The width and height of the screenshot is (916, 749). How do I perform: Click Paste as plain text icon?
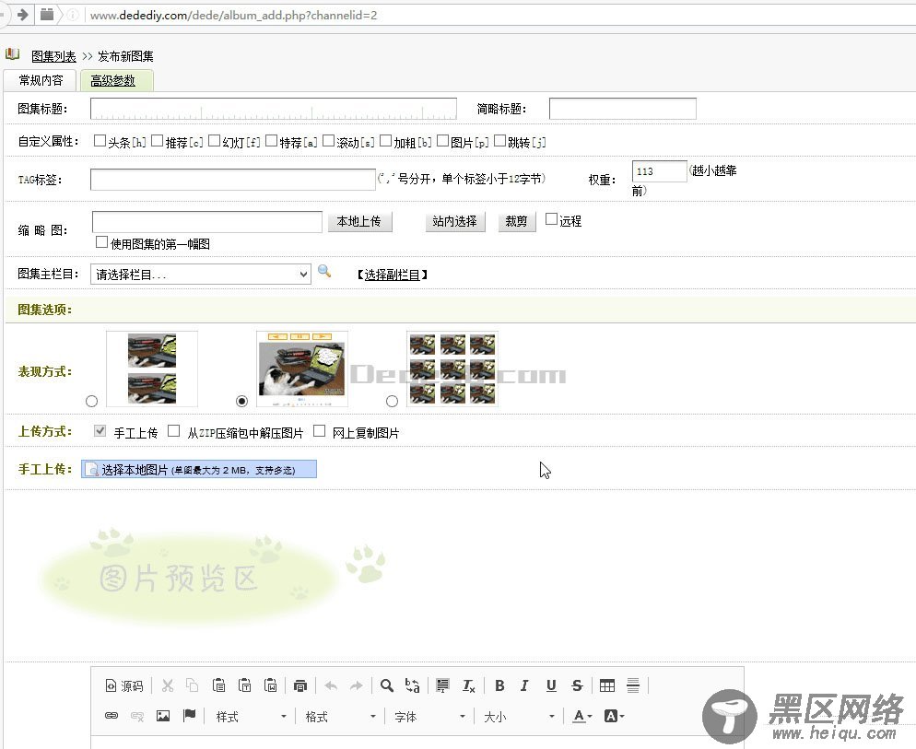(245, 686)
